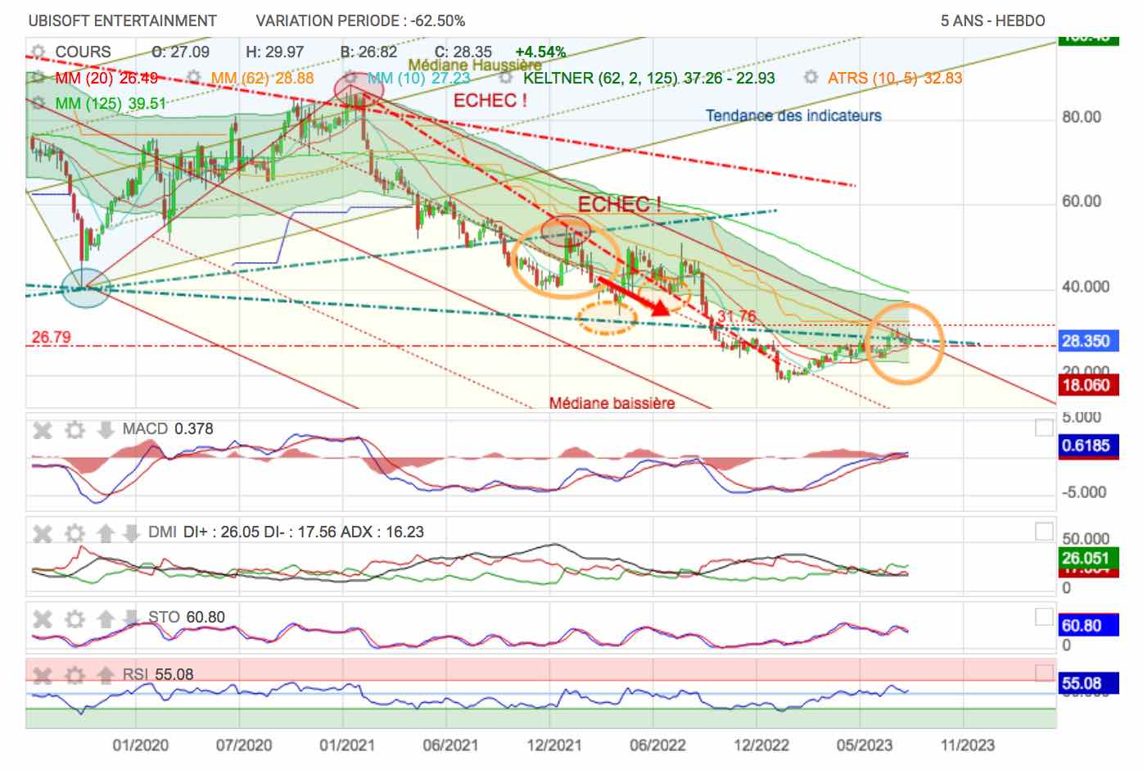Open gear settings for ATRS indicator
This screenshot has width=1143, height=770.
(811, 78)
